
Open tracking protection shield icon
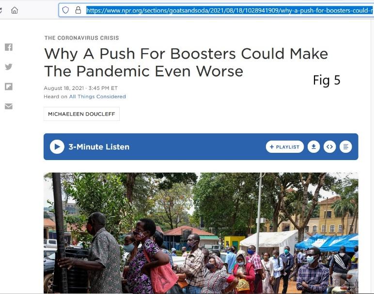[x=65, y=10]
